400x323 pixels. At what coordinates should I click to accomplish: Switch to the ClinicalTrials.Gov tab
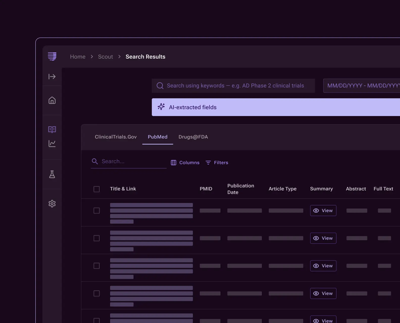pos(116,137)
